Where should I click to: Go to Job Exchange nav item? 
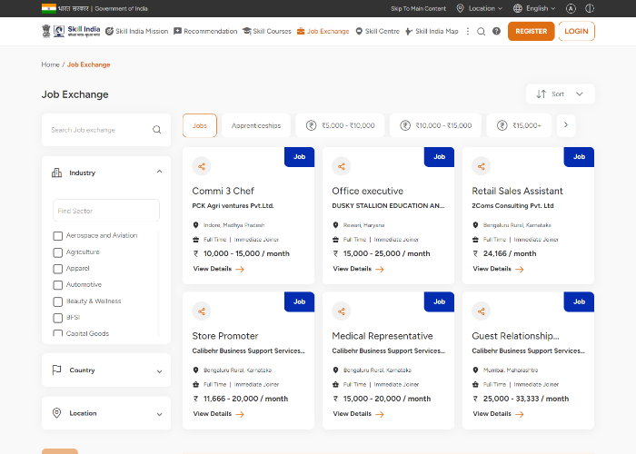tap(323, 31)
